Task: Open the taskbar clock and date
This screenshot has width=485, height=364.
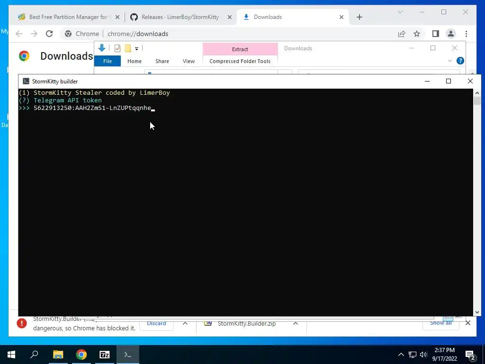Action: pos(444,355)
